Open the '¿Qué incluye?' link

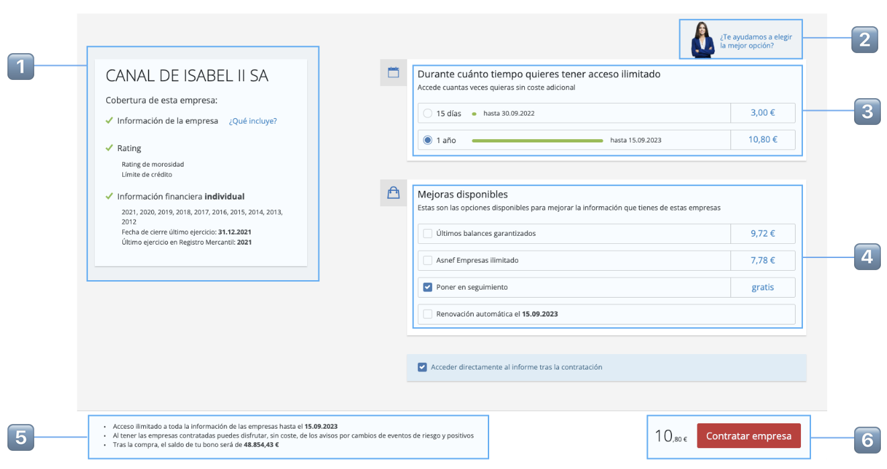[x=253, y=121]
